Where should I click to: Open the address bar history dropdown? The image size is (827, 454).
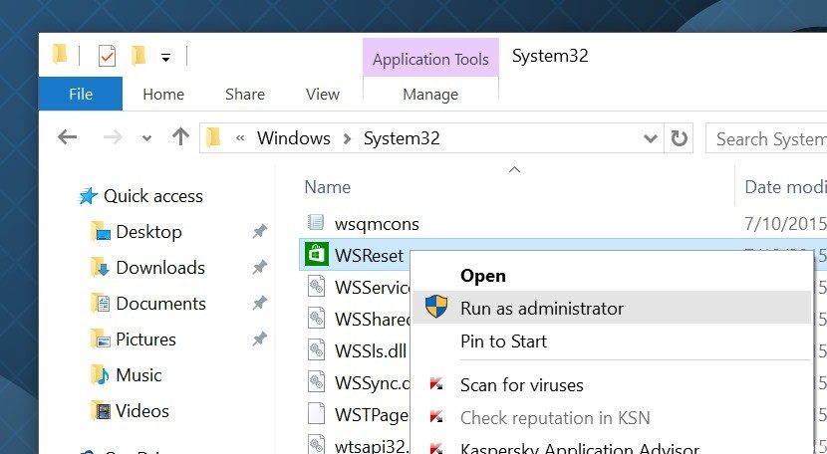[651, 138]
